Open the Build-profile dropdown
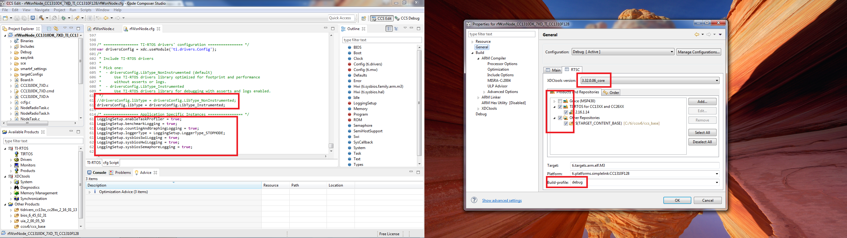The width and height of the screenshot is (847, 238). (x=717, y=183)
